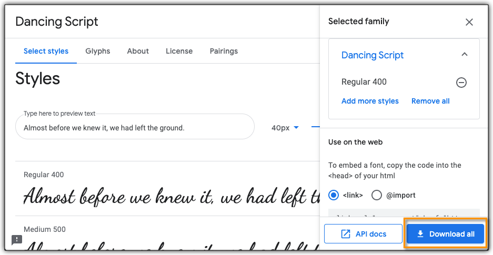Open the License tab
This screenshot has width=493, height=255.
[x=179, y=51]
